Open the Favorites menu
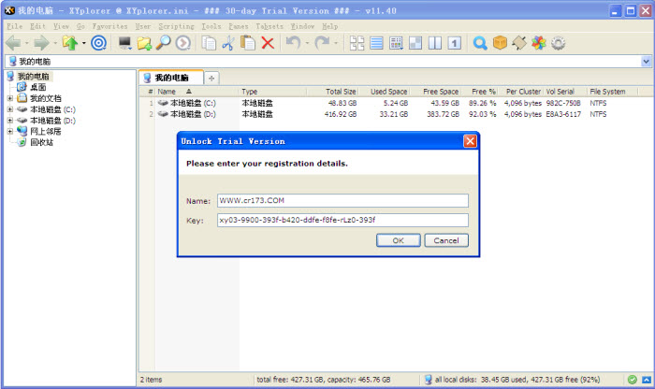The height and width of the screenshot is (389, 655). [x=109, y=26]
